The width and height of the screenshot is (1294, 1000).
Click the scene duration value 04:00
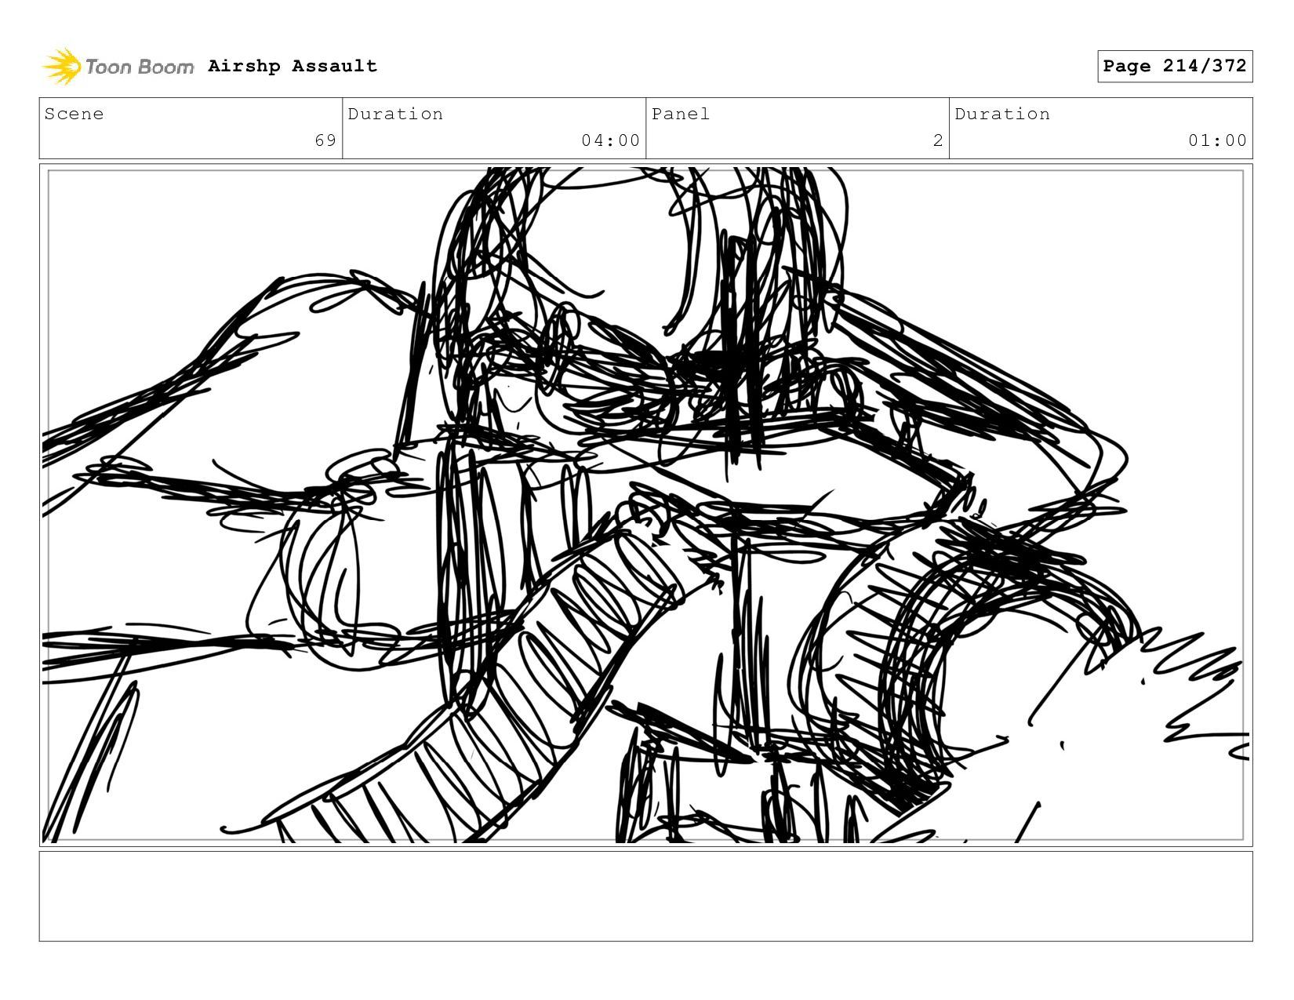pyautogui.click(x=611, y=140)
